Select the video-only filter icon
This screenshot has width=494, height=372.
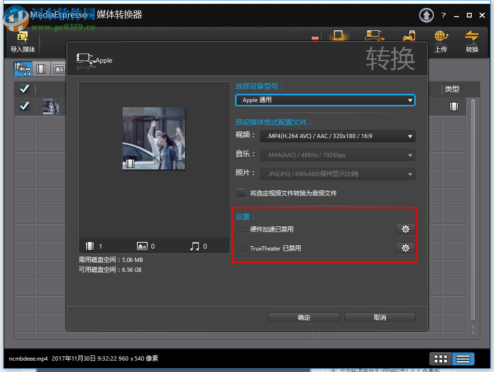[41, 68]
